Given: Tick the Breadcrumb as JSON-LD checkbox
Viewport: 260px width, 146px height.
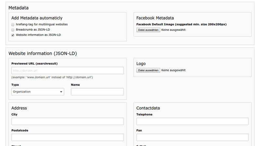Looking at the screenshot, I should point(13,30).
